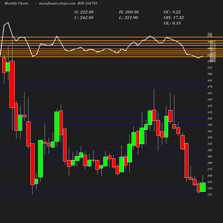This screenshot has height=223, width=223.
Task: Click the high price 'H: 260.80'
Action: point(129,12)
